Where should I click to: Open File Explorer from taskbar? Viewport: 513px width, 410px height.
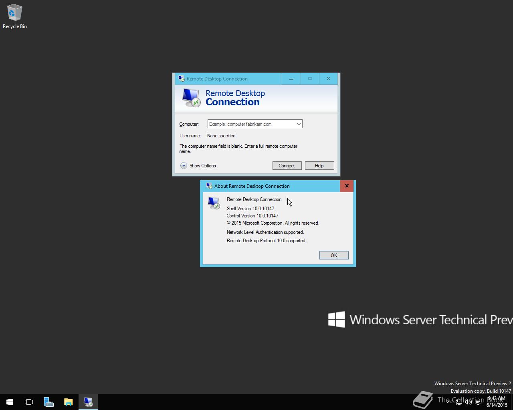pyautogui.click(x=68, y=402)
